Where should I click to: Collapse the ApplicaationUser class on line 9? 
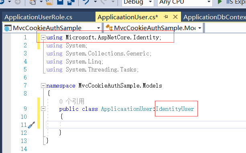pyautogui.click(x=43, y=108)
